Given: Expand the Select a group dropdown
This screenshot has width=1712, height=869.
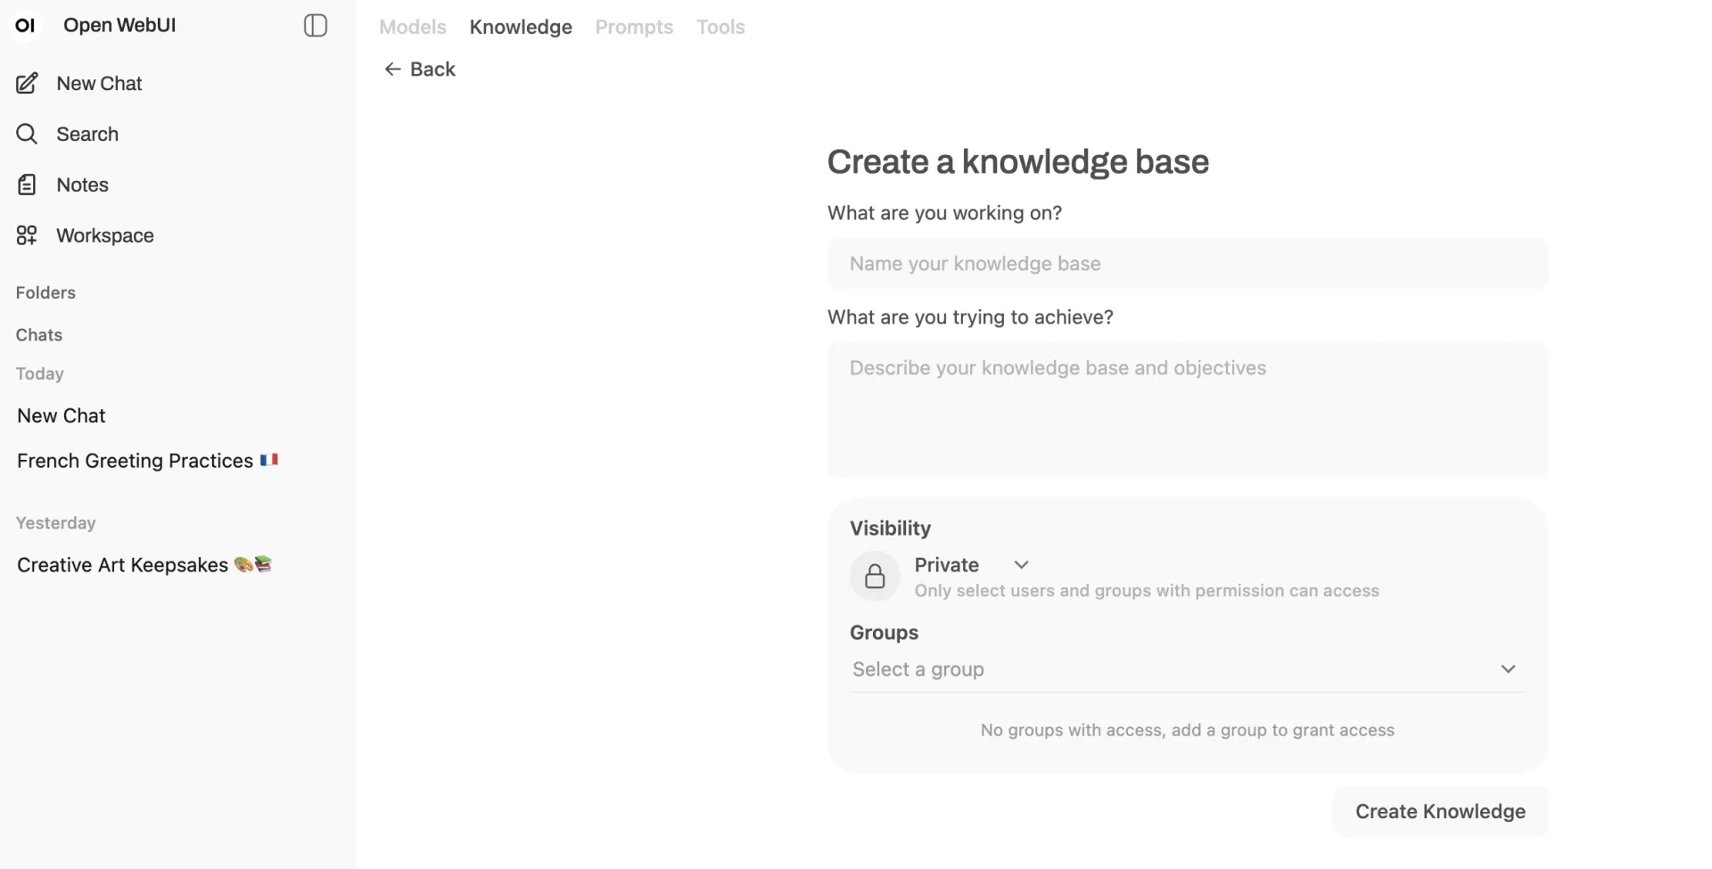Looking at the screenshot, I should point(1508,669).
